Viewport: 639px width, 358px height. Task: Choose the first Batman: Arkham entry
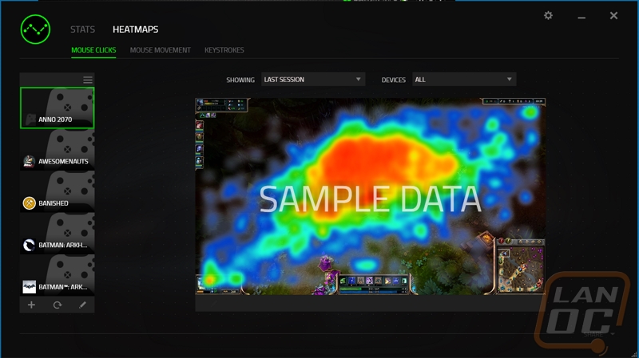57,234
